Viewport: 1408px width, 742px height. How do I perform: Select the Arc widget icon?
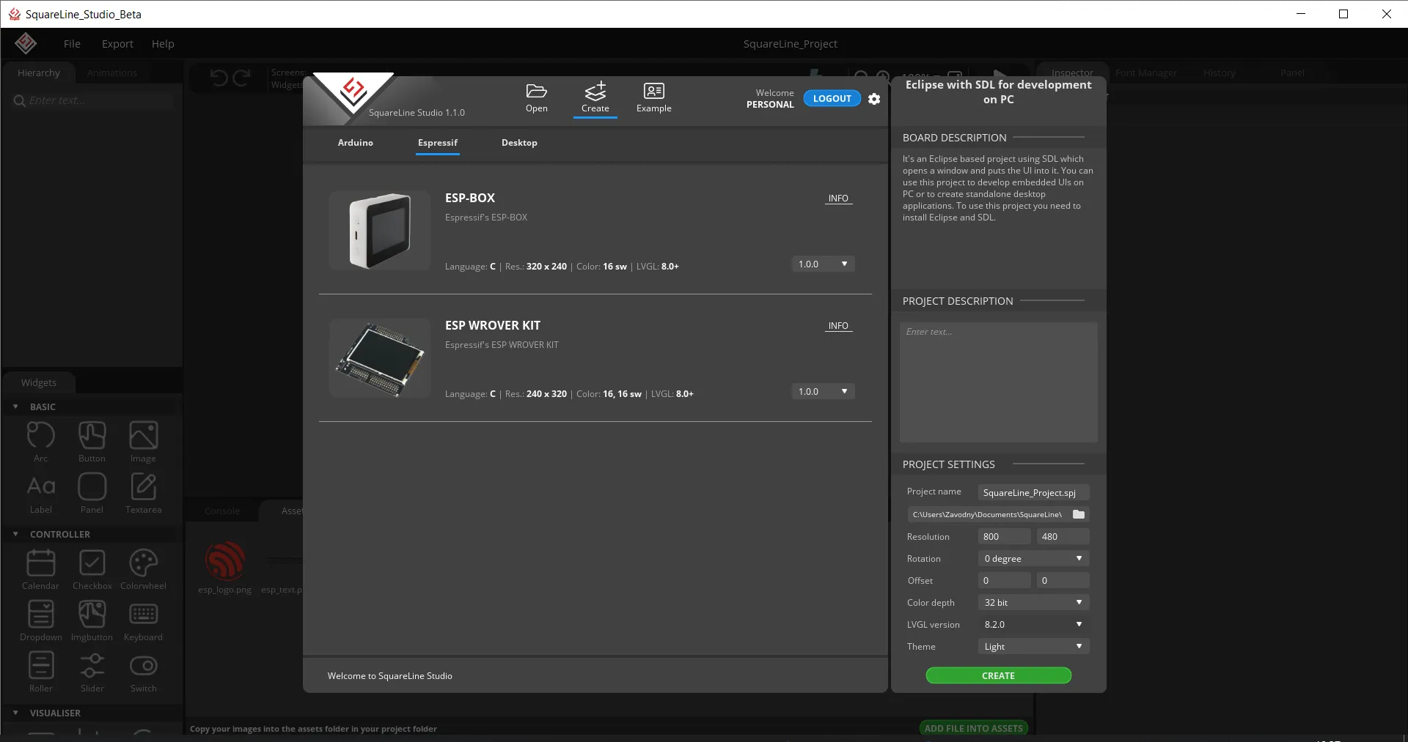[x=41, y=436]
